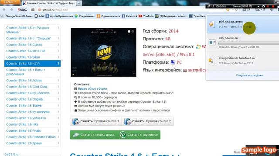Click disc icon on Прямая ссылка 2
Screen dimensions: 279x156
(x=128, y=121)
